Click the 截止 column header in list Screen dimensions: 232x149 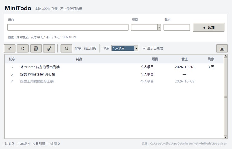point(185,59)
